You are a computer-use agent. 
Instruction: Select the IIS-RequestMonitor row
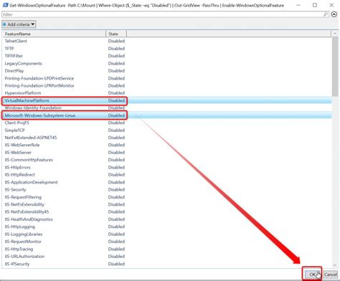tap(167, 242)
